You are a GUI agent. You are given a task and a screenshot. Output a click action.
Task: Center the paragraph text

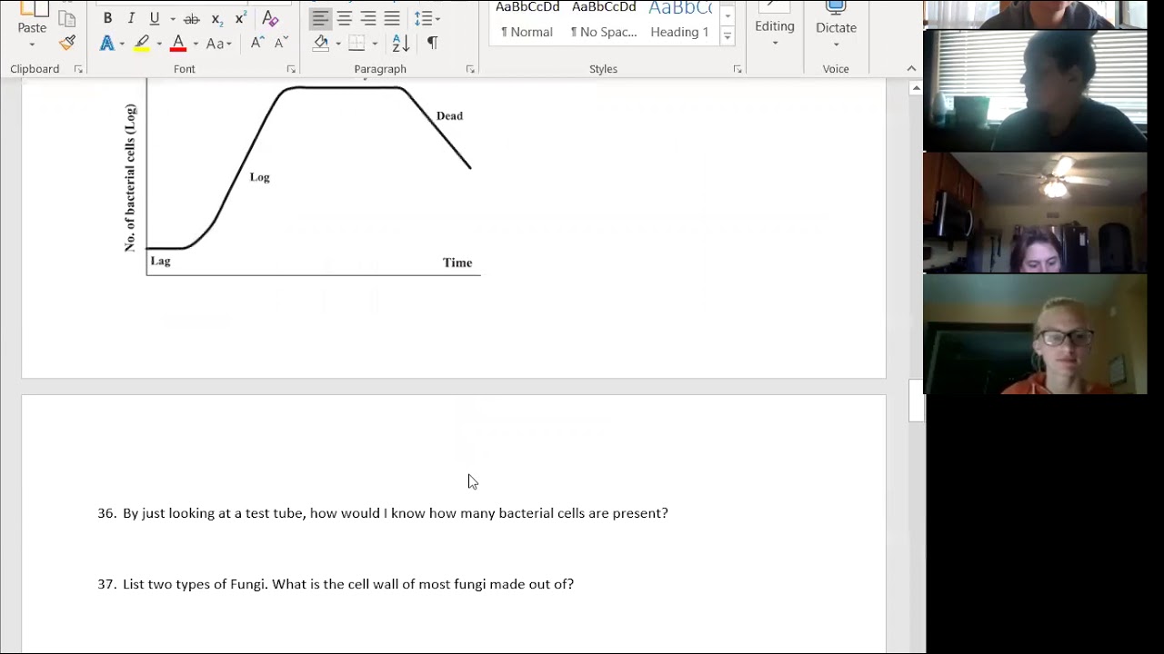345,18
